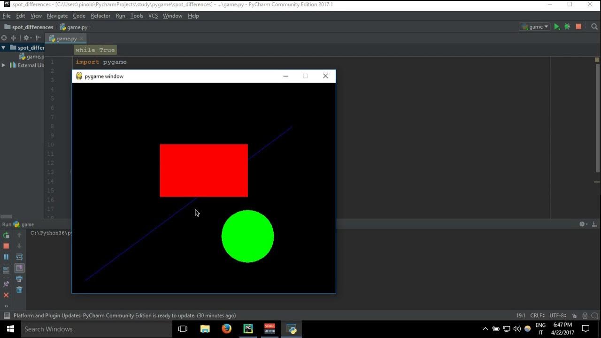Collapse all icon in Project panel
The width and height of the screenshot is (601, 338).
click(x=13, y=38)
